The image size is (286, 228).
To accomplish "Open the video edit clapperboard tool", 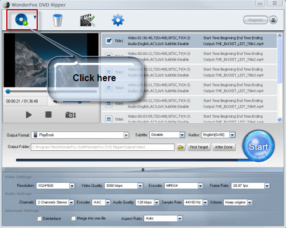I will pyautogui.click(x=88, y=20).
